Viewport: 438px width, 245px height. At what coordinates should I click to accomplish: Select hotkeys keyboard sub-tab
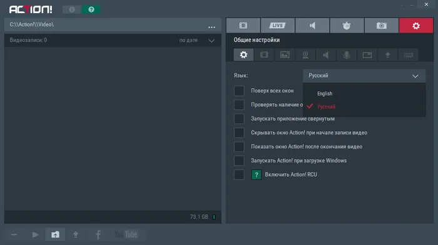point(409,55)
